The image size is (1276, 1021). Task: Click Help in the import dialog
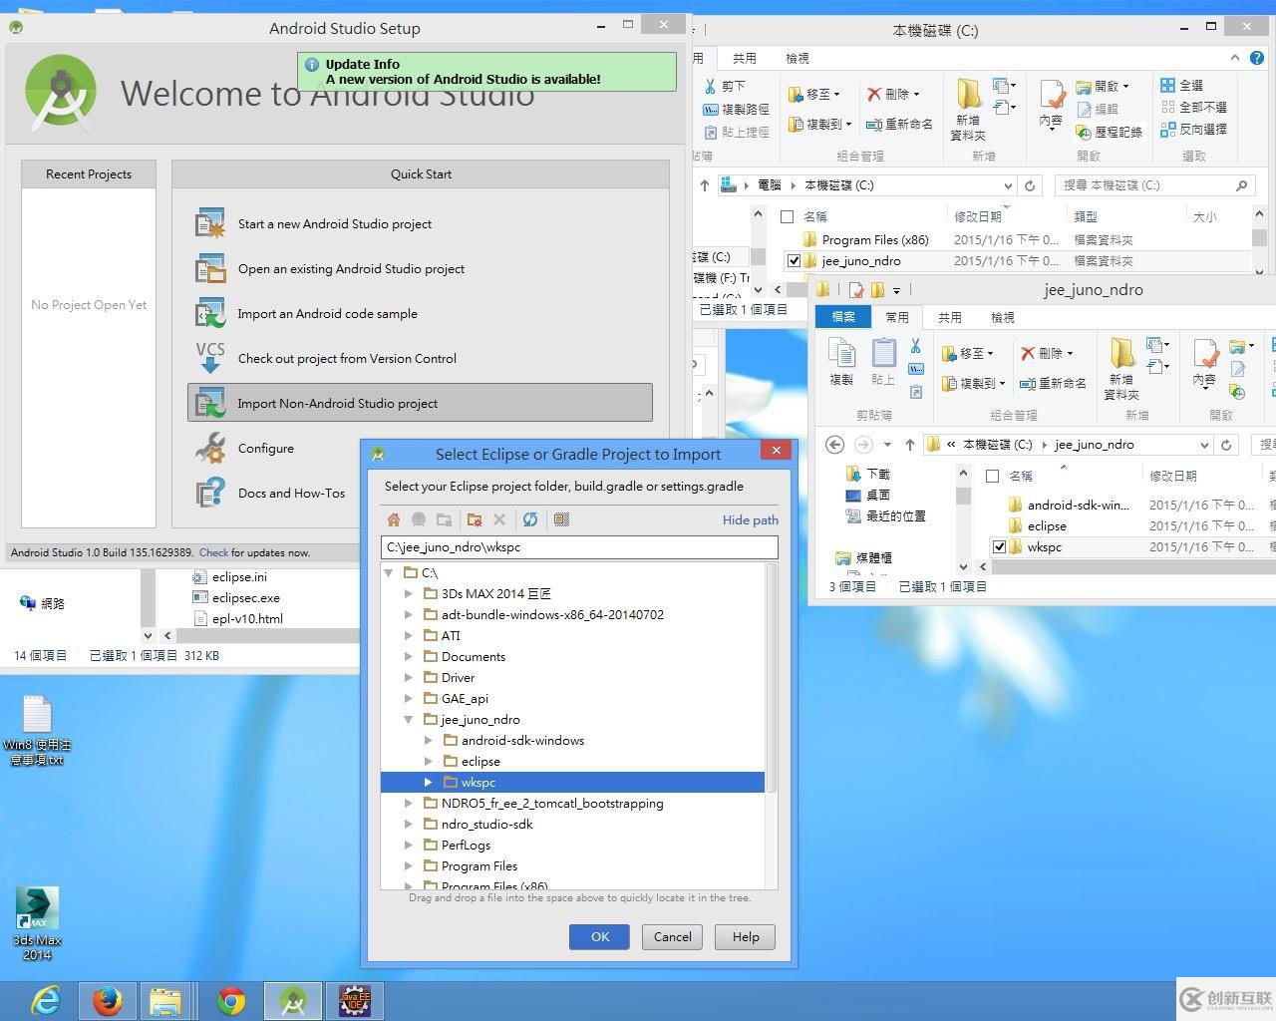(x=746, y=936)
